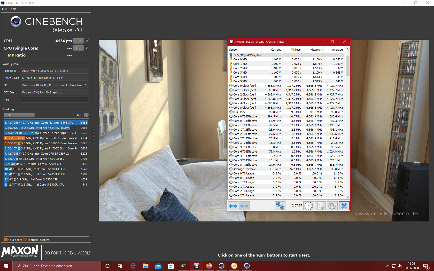Expand ranking Details arrow
This screenshot has width=434, height=271.
[86, 115]
